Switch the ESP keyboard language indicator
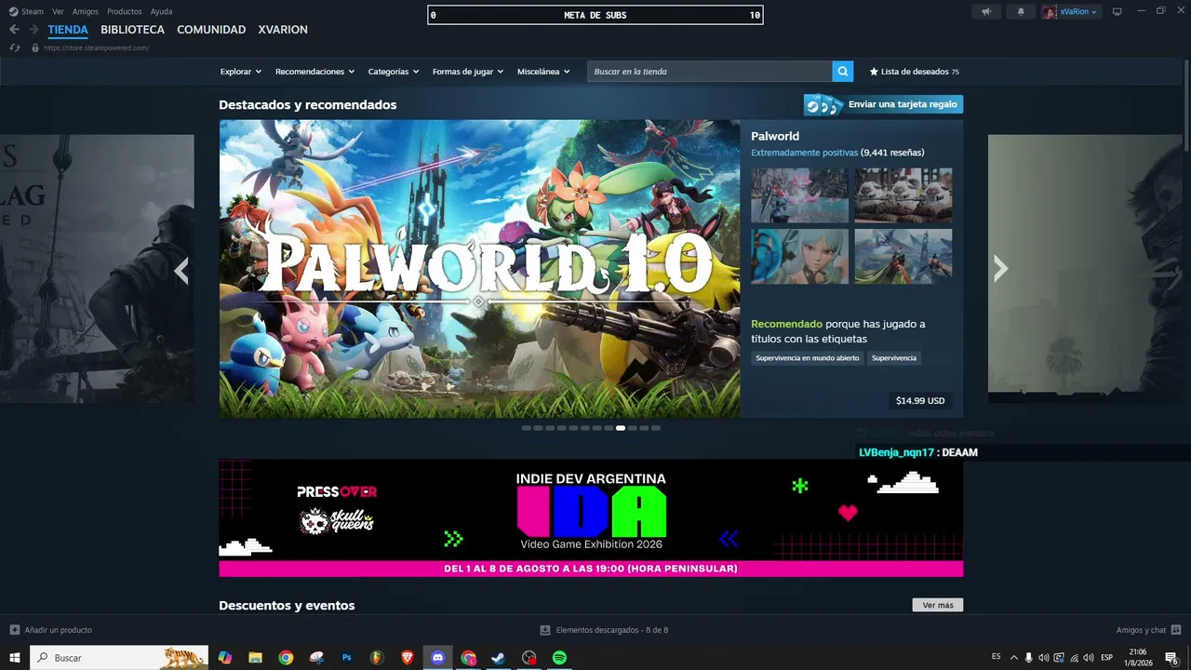This screenshot has width=1191, height=670. tap(1107, 658)
